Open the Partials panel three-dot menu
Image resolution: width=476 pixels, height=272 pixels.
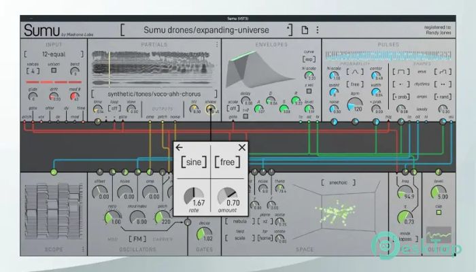[x=217, y=44]
